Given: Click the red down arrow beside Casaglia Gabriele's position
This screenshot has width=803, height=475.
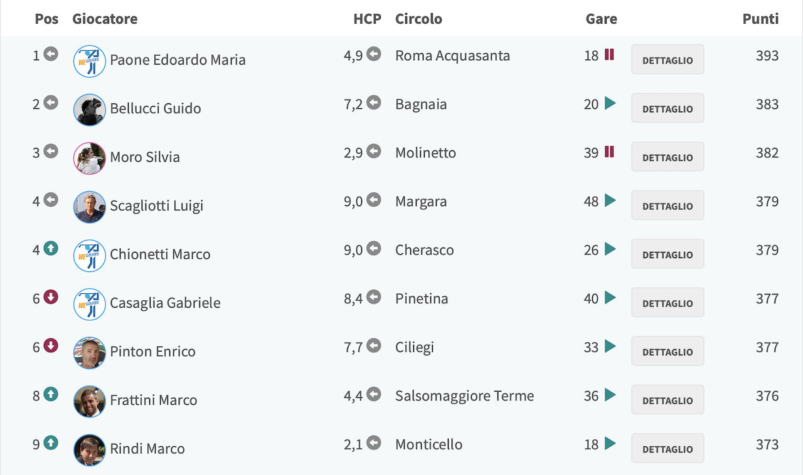Looking at the screenshot, I should (51, 298).
